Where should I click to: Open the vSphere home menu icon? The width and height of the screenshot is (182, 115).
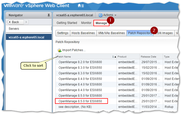pyautogui.click(x=81, y=5)
